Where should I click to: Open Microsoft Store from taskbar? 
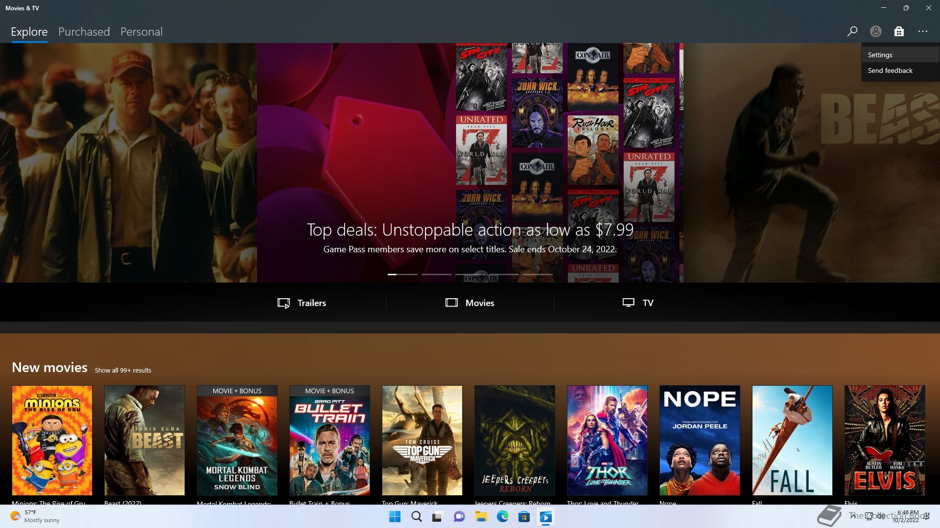[x=524, y=517]
